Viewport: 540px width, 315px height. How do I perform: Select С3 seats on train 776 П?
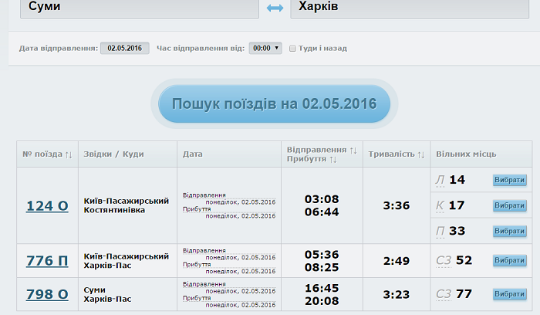coord(509,261)
